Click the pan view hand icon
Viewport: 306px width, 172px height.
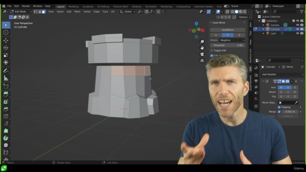click(202, 48)
